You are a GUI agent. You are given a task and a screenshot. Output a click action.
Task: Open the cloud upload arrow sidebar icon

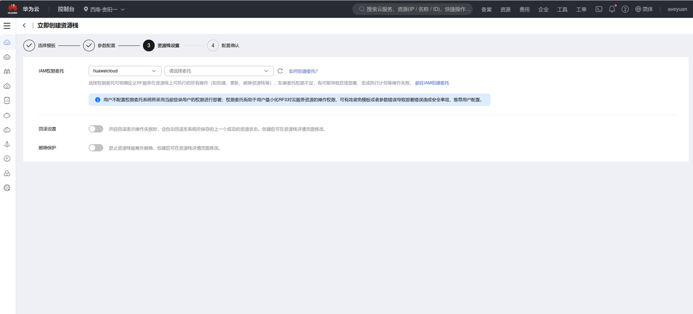click(x=7, y=86)
